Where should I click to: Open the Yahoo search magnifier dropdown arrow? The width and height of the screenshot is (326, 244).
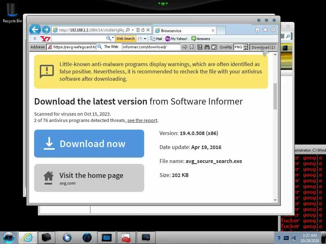pos(113,38)
